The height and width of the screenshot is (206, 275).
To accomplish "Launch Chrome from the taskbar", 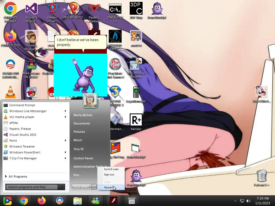I will click(24, 201).
